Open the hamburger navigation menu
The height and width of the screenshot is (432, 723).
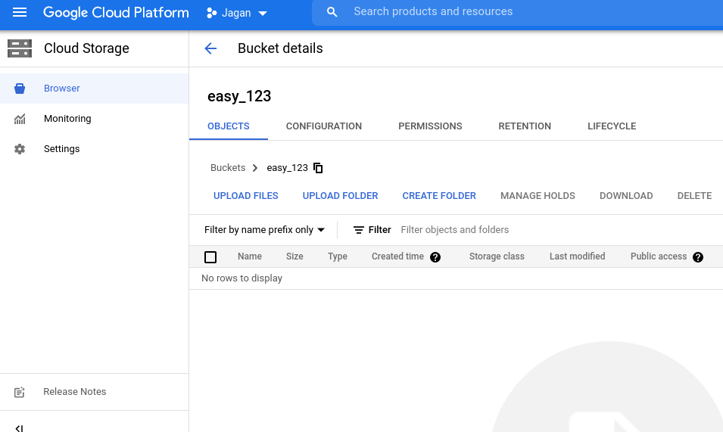click(x=20, y=12)
